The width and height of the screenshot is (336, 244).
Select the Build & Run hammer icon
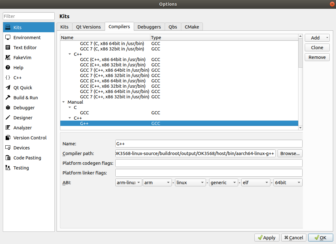(x=8, y=98)
